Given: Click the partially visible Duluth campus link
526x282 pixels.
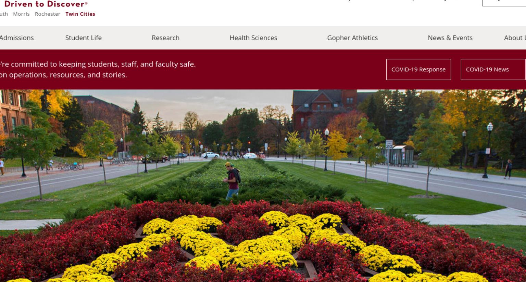Looking at the screenshot, I should [4, 14].
